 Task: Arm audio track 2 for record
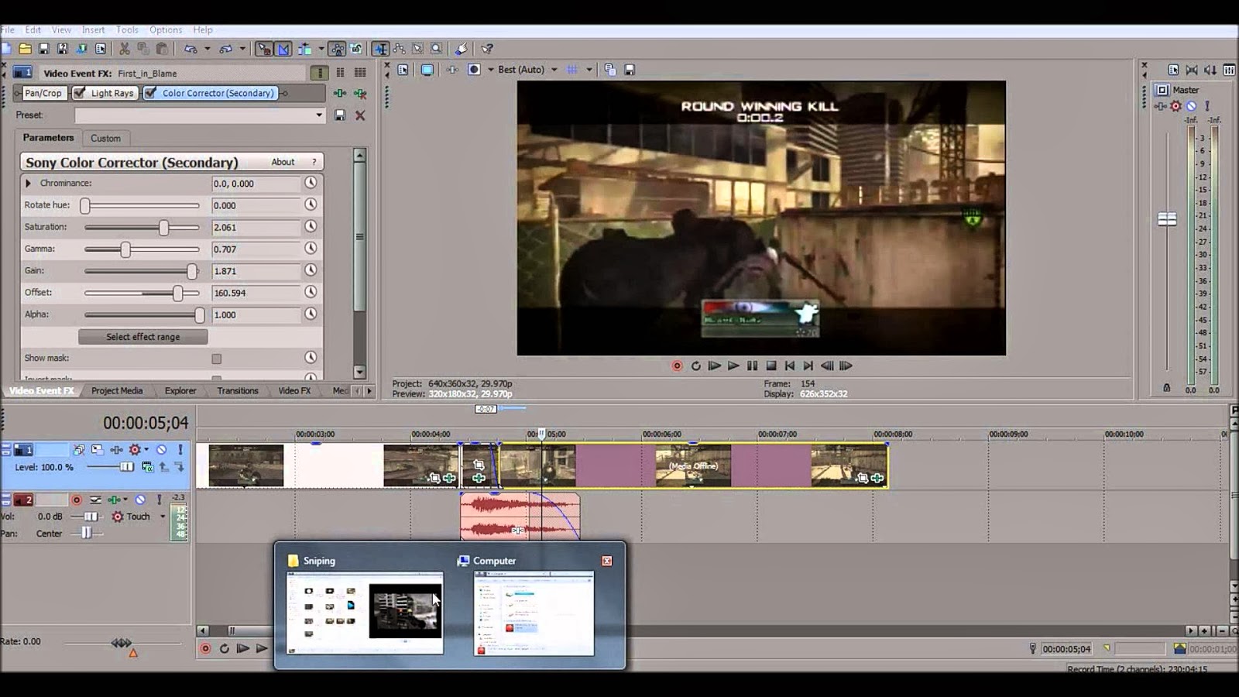pos(77,500)
